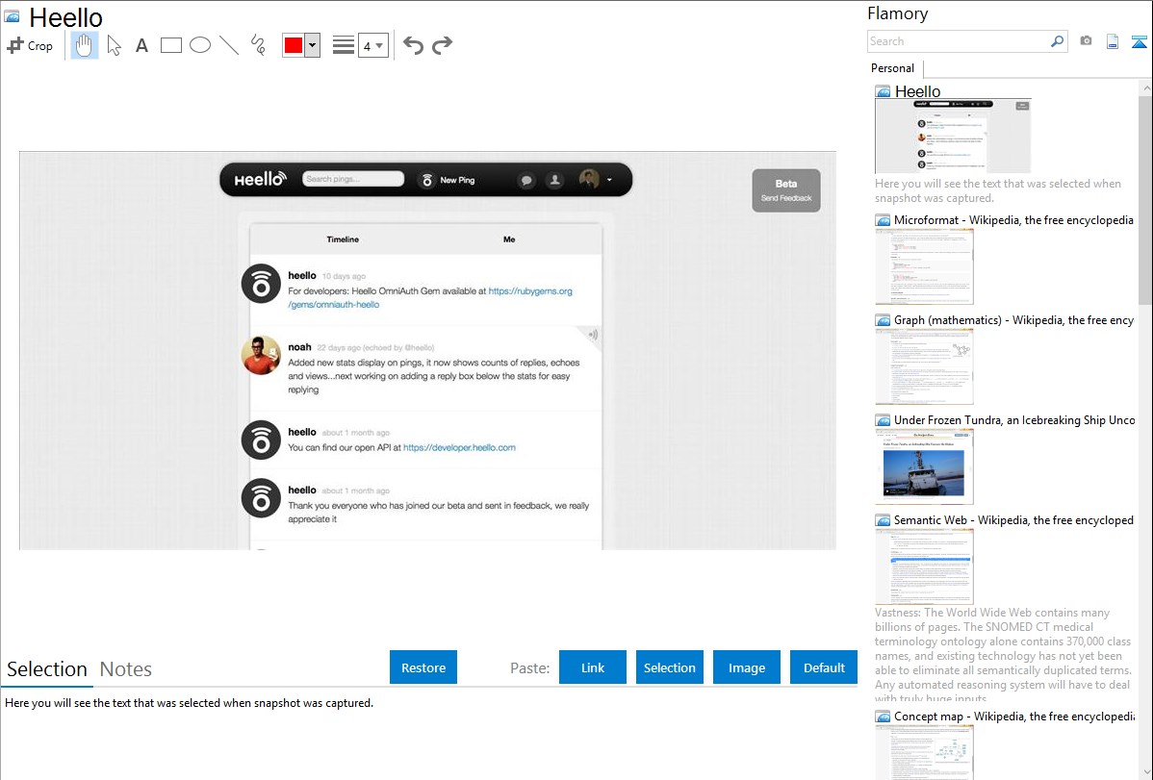The height and width of the screenshot is (780, 1153).
Task: Click the person silhouette icon in Heello header
Action: click(x=554, y=180)
